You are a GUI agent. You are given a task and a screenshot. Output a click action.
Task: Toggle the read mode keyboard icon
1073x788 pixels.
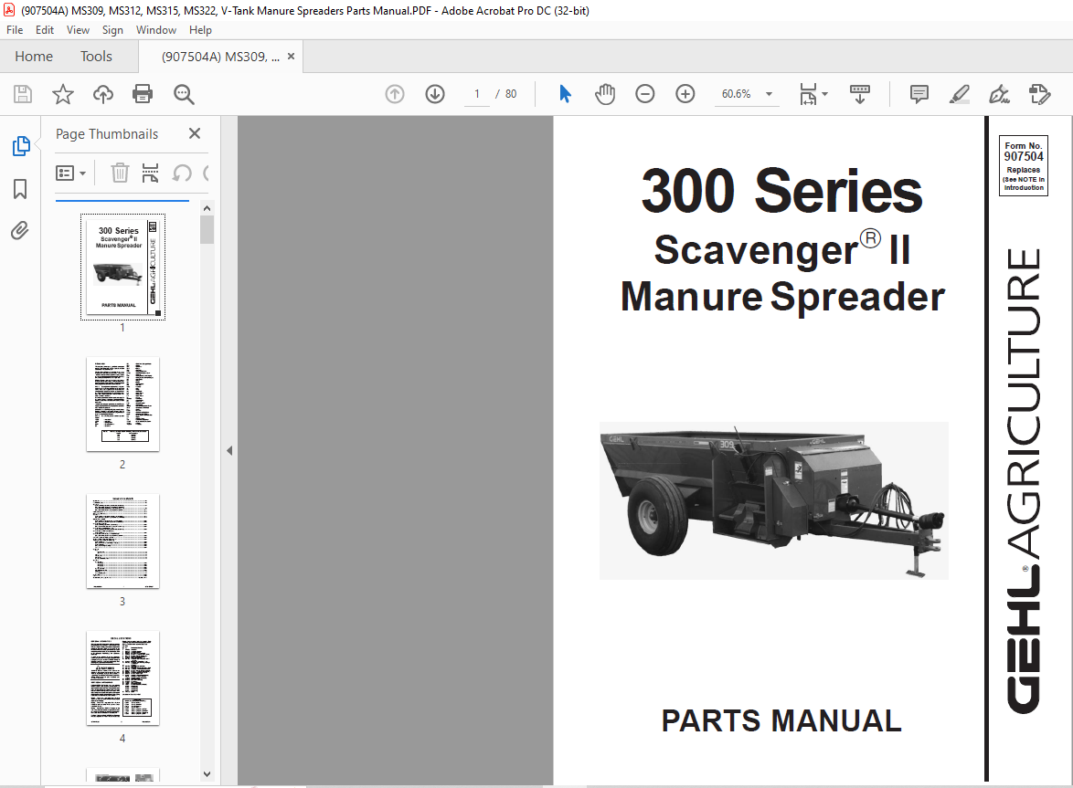pos(859,94)
